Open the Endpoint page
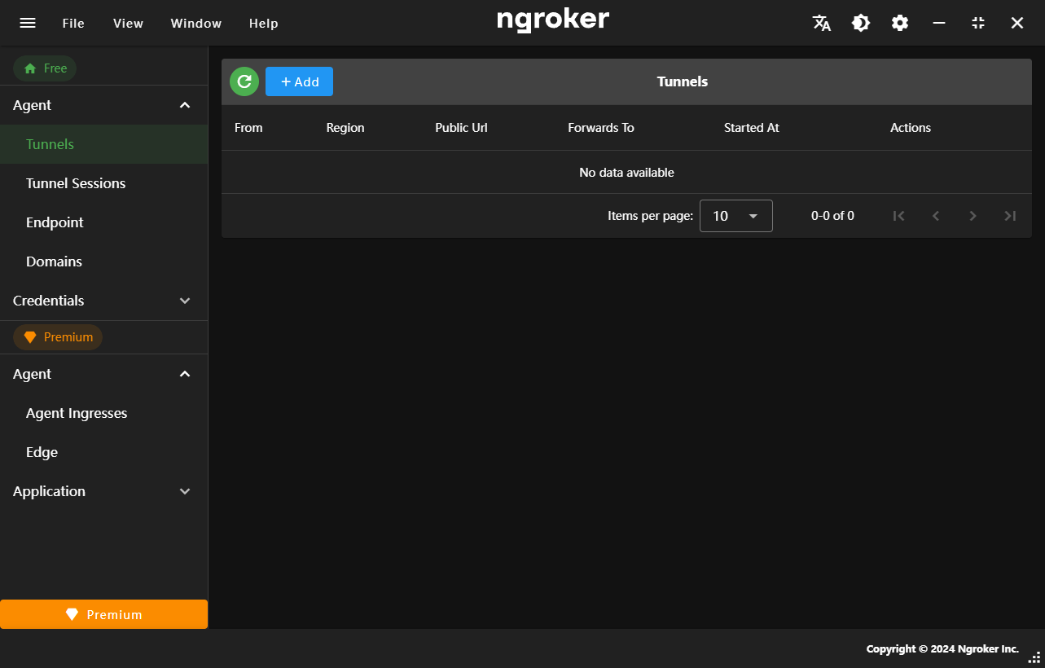This screenshot has height=668, width=1045. [x=104, y=222]
